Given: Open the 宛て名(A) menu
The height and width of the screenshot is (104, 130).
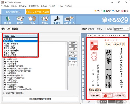Looking at the screenshot, I should coord(23,6).
